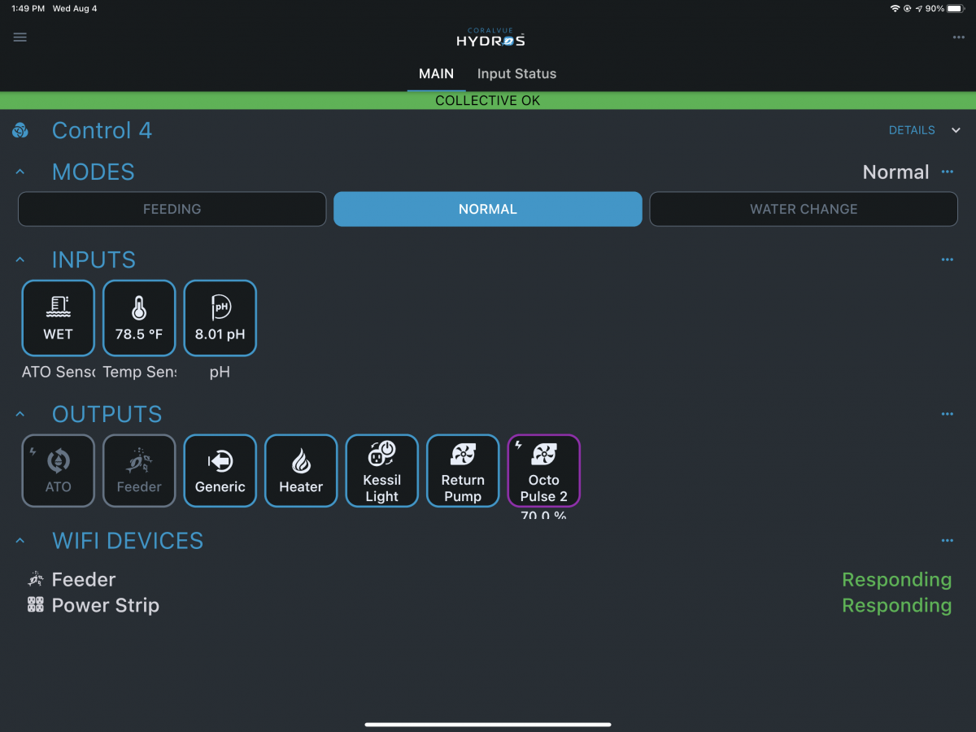This screenshot has width=976, height=732.
Task: Tap the MODES section heading
Action: point(94,172)
